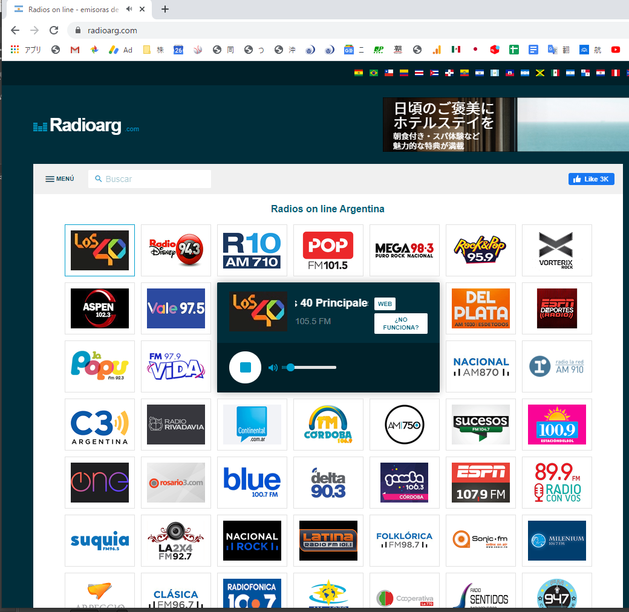Play Sucesos FM 104.7 station
629x612 pixels.
coord(481,425)
